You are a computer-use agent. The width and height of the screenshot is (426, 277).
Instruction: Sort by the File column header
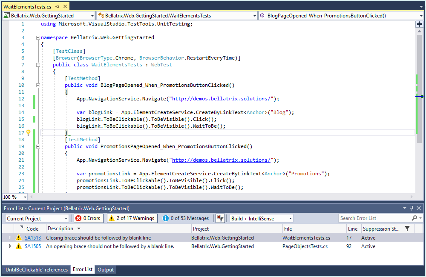click(314, 229)
